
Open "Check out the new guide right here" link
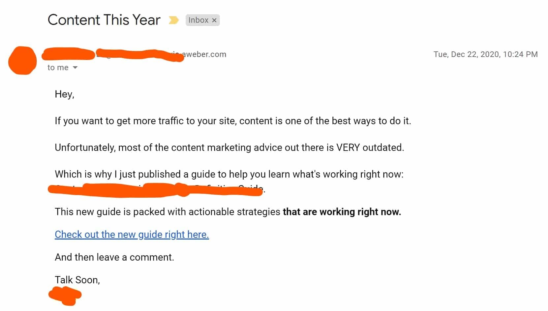tap(132, 234)
